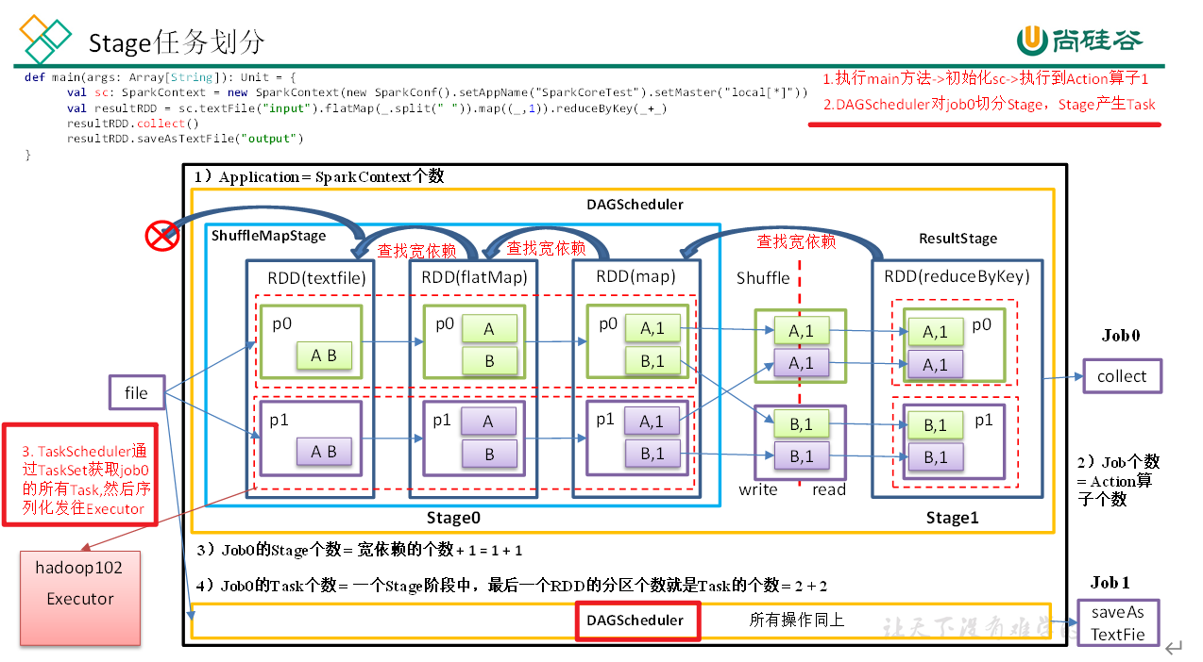Click the write label under Shuffle
The image size is (1203, 662).
[758, 489]
